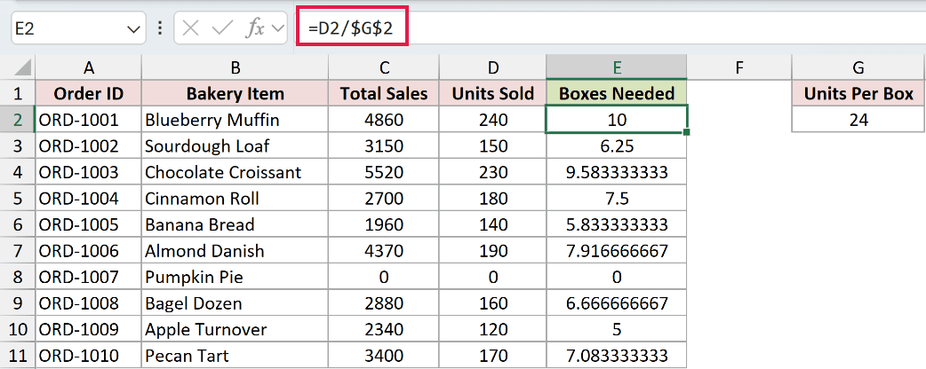Select the Pumpkin Pie cell

coord(235,277)
